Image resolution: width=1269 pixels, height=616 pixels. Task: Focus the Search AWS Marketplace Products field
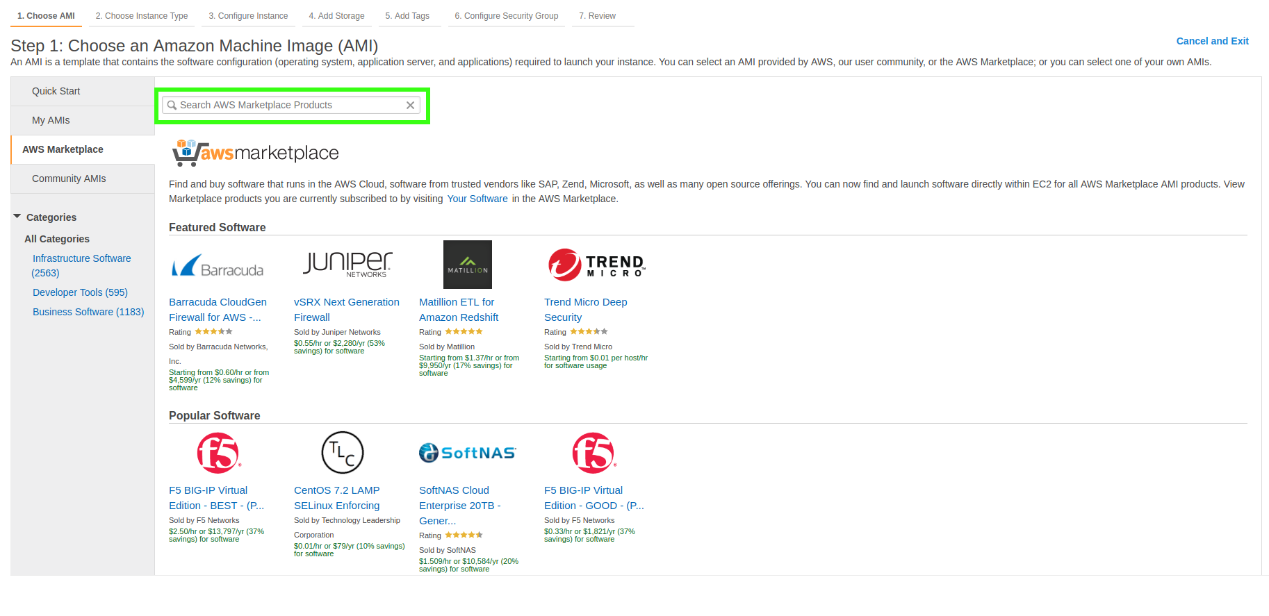291,105
